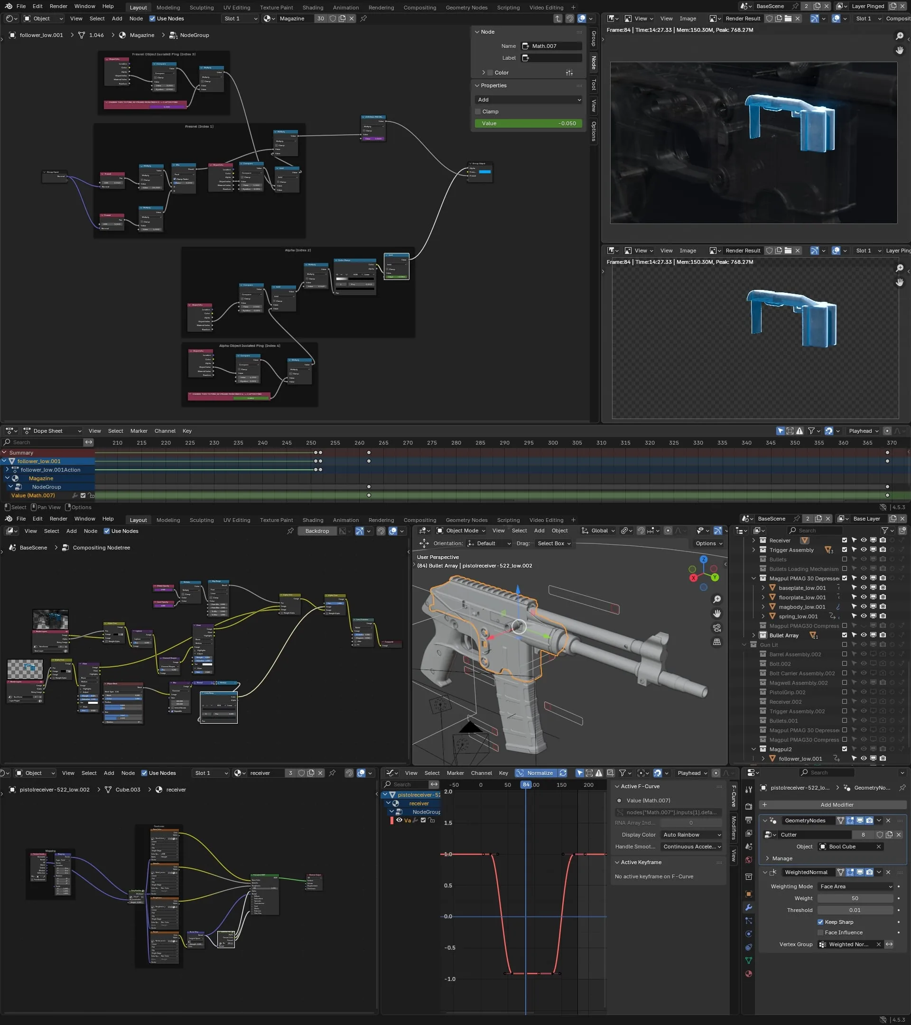
Task: Click the zoom icon in the upper Render Result editor
Action: pyautogui.click(x=900, y=36)
